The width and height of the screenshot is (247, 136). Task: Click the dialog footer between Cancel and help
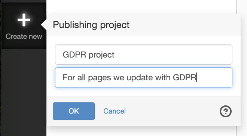pos(173,111)
